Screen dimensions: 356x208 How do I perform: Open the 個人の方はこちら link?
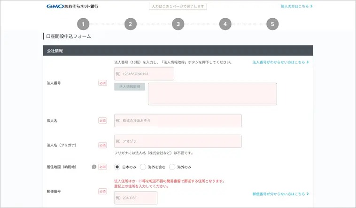296,7
